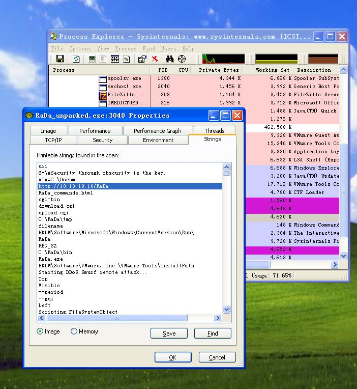Click the red Kill Process icon
357x389 pixels.
pyautogui.click(x=155, y=59)
